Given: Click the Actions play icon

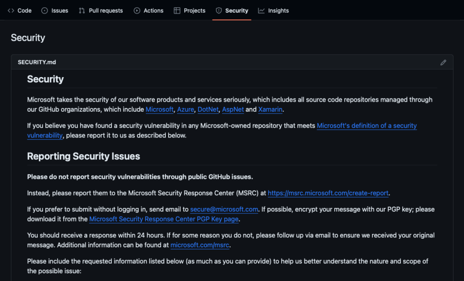Looking at the screenshot, I should coord(137,10).
